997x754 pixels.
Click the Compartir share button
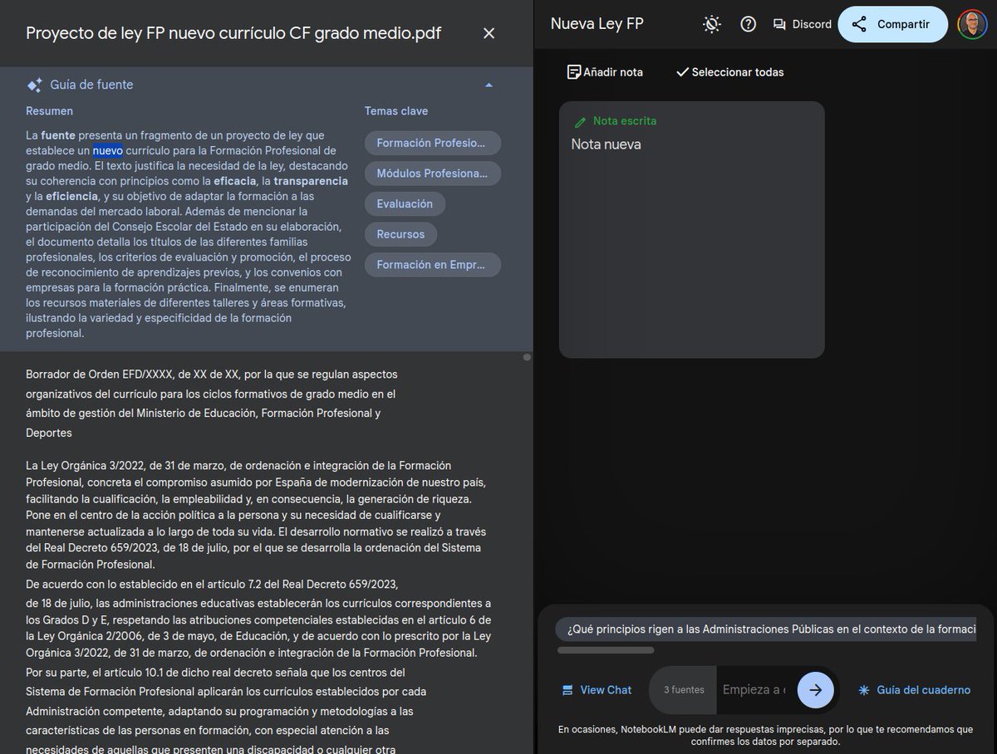(892, 24)
